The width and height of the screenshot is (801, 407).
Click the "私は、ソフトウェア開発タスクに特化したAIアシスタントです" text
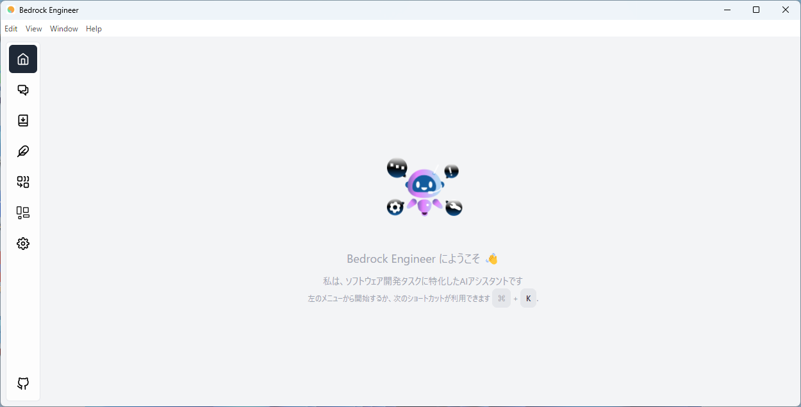[x=423, y=281]
